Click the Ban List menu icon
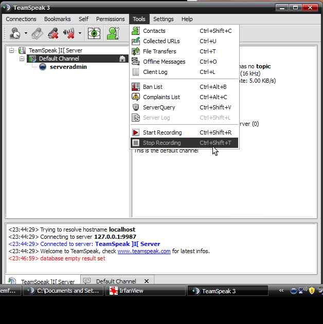The image size is (323, 324). 136,87
